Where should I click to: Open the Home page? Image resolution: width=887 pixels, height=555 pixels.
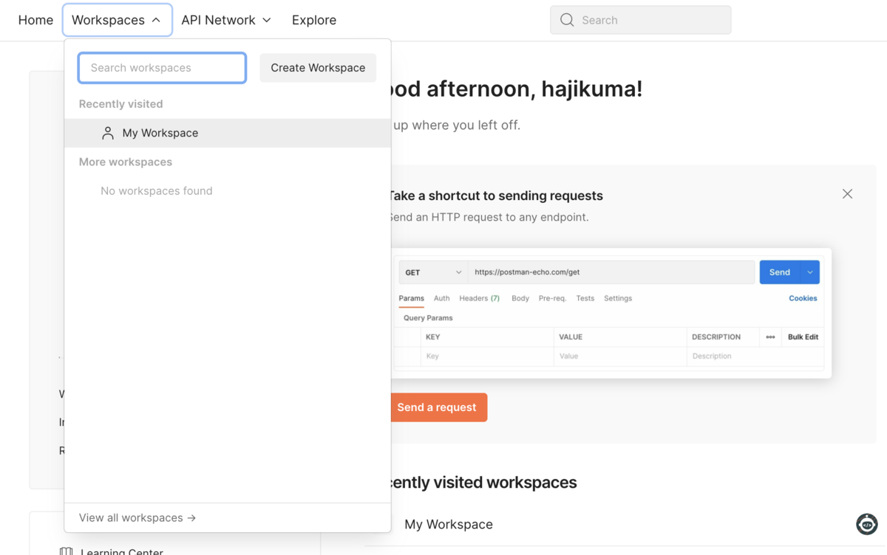click(x=35, y=20)
